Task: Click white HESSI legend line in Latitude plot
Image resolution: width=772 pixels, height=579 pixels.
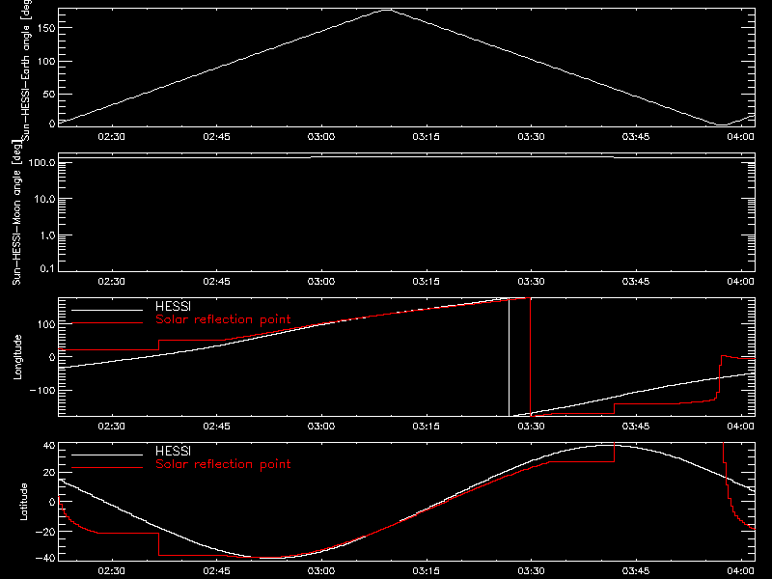Action: tap(107, 455)
